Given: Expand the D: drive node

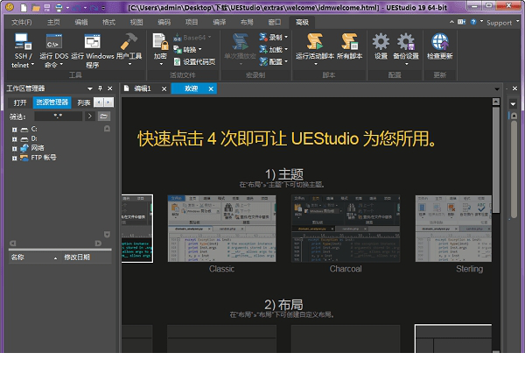Looking at the screenshot, I should pos(14,138).
